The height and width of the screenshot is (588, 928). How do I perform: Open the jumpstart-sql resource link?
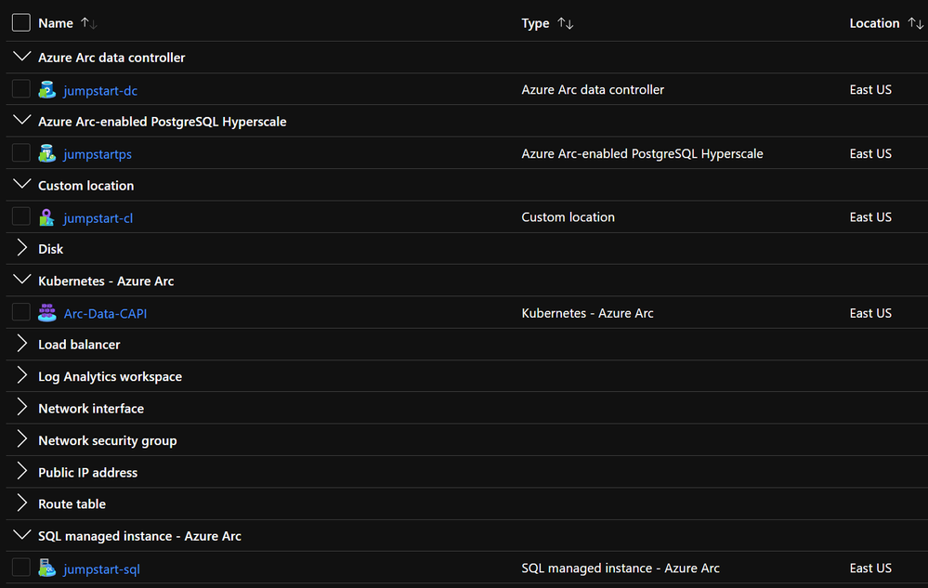102,569
